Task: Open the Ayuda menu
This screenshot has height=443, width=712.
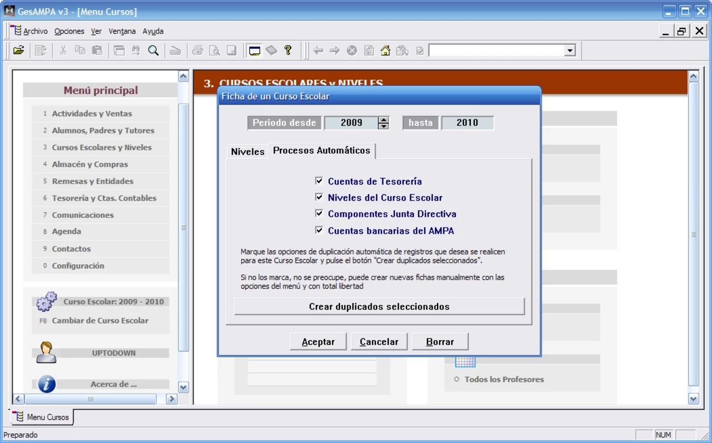Action: 153,31
